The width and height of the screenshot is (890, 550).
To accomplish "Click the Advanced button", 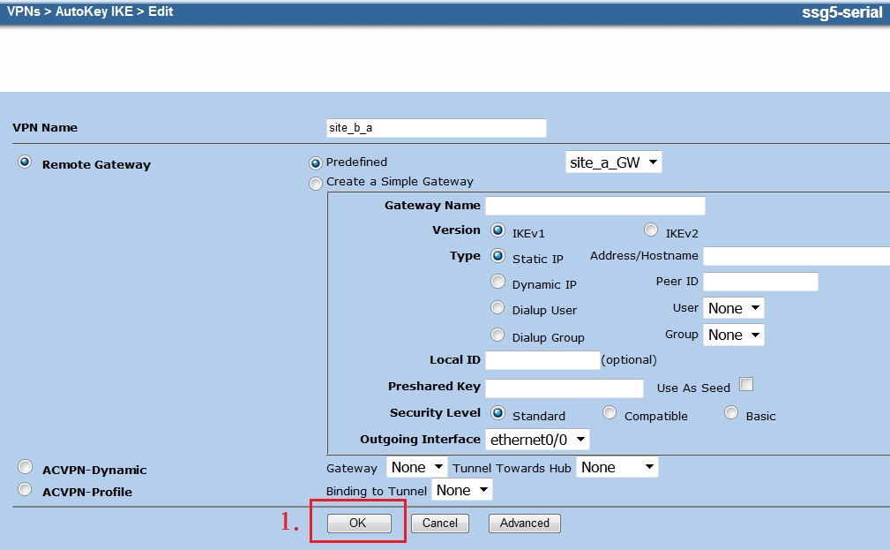I will [524, 523].
